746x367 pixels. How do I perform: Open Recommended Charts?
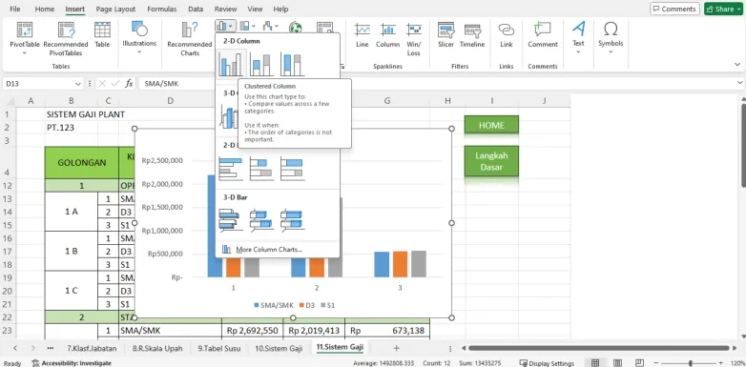tap(189, 38)
